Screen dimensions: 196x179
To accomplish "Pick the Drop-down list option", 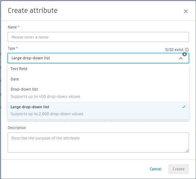I will 98,93.
